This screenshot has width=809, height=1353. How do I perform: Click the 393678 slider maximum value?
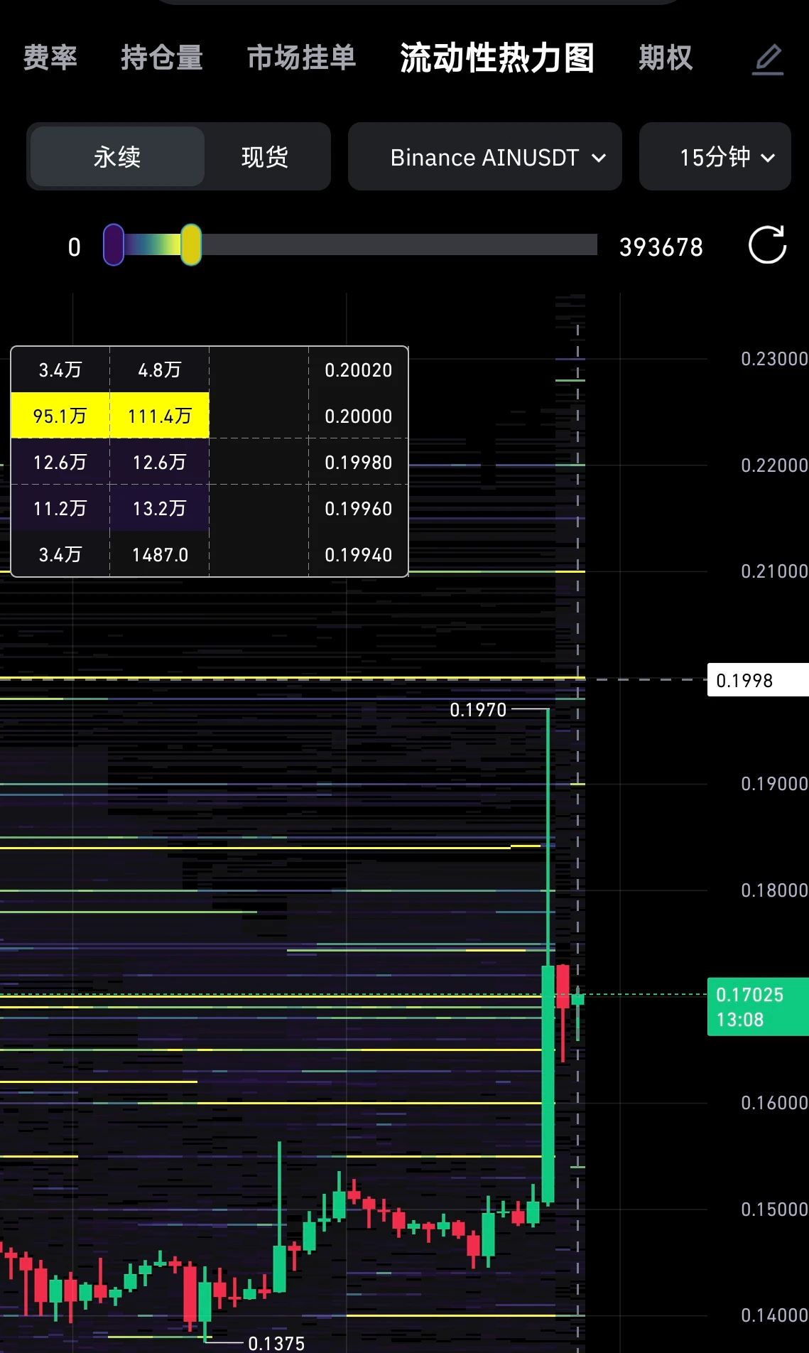661,247
